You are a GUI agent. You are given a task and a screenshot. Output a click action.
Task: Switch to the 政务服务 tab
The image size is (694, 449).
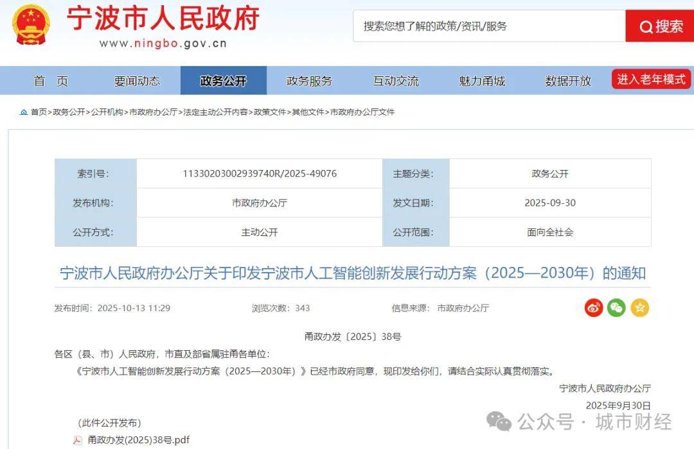(x=310, y=80)
